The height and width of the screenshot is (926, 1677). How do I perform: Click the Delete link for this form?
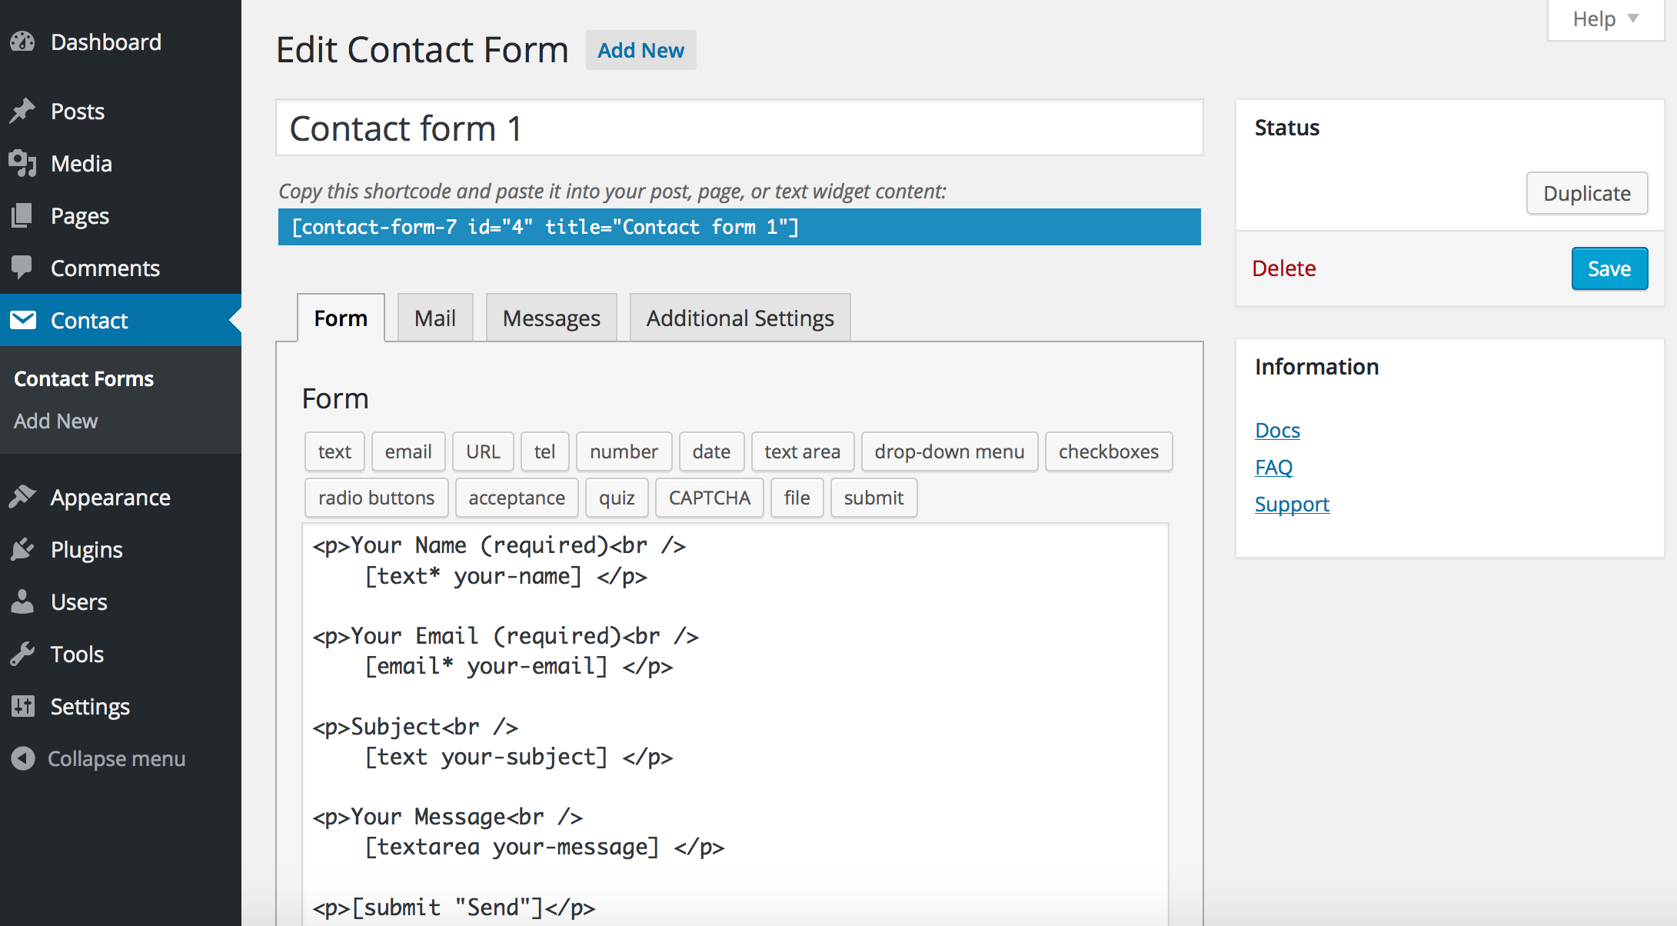coord(1283,268)
